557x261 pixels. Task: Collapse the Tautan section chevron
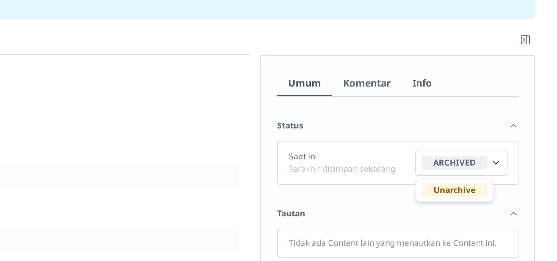click(x=514, y=214)
